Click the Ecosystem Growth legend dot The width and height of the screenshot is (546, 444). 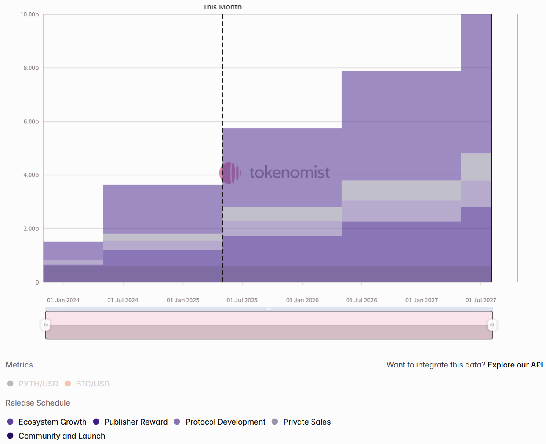click(11, 422)
